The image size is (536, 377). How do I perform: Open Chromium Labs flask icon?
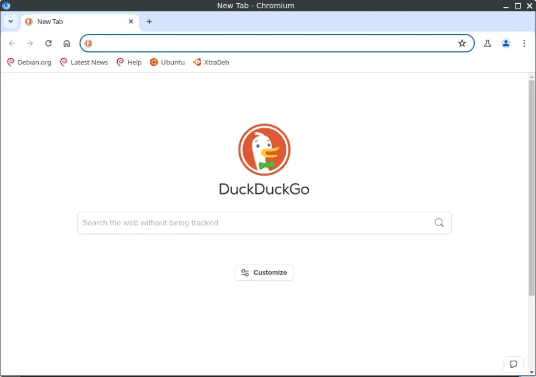point(487,43)
